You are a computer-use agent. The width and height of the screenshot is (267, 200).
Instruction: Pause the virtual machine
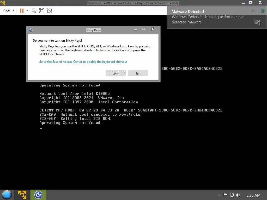click(22, 11)
